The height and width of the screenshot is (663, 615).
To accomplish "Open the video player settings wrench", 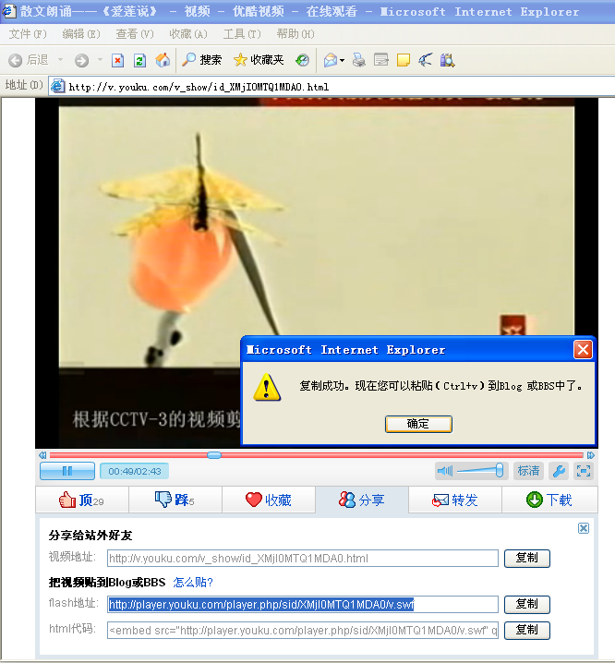I will point(559,471).
